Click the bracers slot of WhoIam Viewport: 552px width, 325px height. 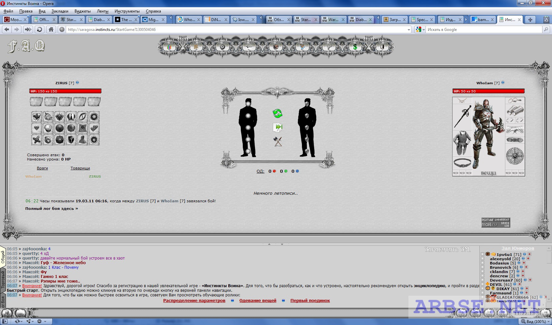[515, 110]
